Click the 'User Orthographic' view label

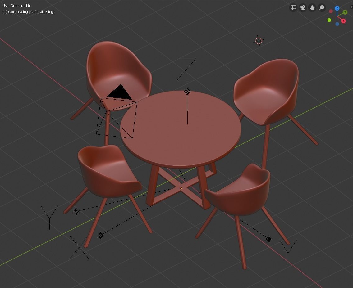tap(16, 6)
